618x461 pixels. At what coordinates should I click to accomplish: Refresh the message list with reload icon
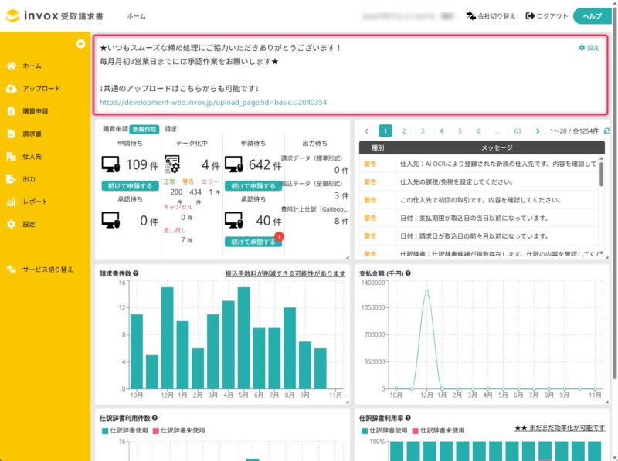[x=606, y=131]
